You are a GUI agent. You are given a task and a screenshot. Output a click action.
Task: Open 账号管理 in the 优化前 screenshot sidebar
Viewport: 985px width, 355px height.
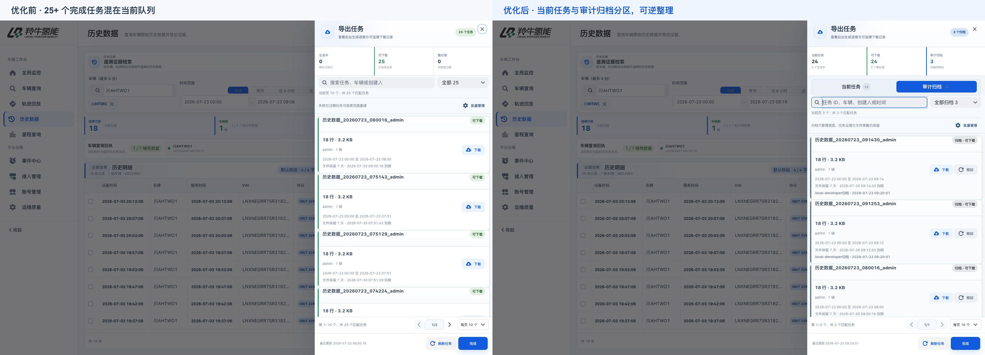[38, 192]
